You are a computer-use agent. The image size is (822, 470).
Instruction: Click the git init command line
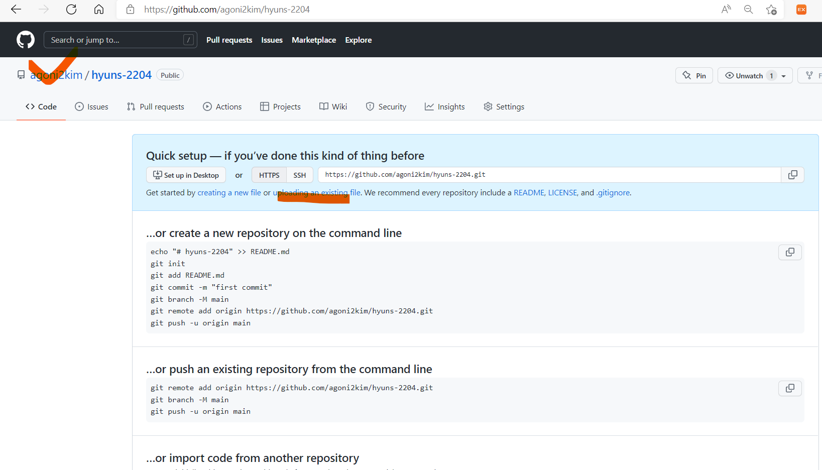(x=168, y=264)
